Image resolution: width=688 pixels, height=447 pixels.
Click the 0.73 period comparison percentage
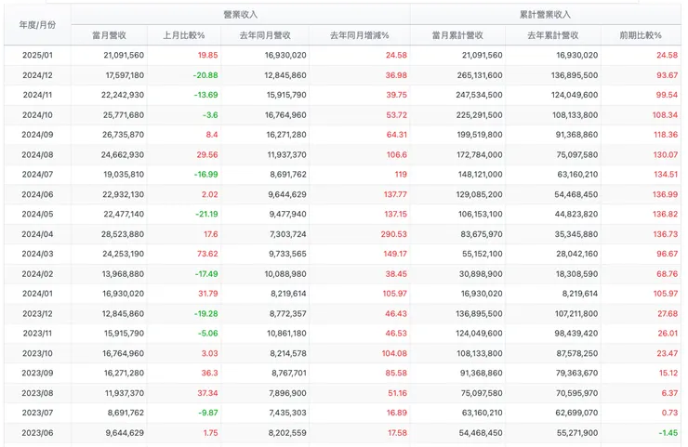(669, 413)
